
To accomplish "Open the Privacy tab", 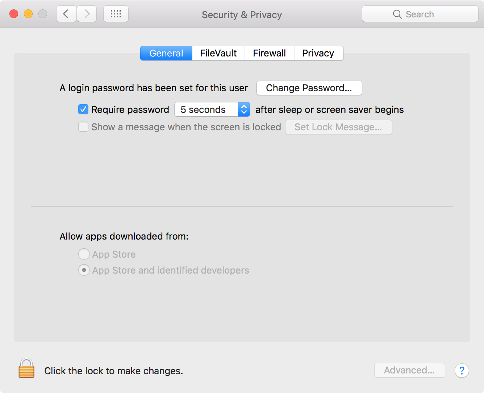I will coord(318,53).
